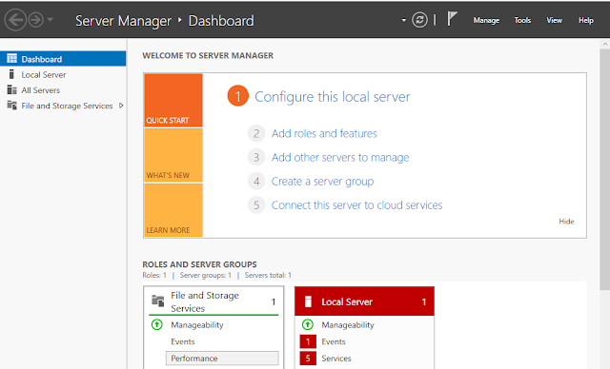
Task: Click Add roles and features link
Action: click(x=324, y=133)
